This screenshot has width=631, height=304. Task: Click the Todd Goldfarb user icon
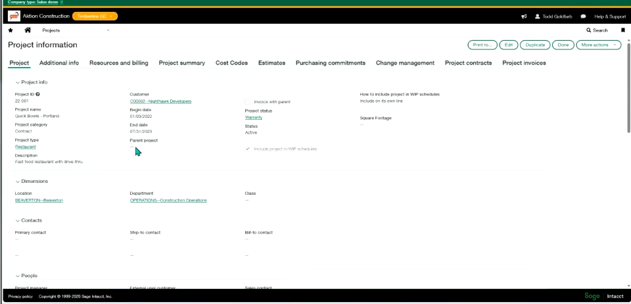coord(537,16)
